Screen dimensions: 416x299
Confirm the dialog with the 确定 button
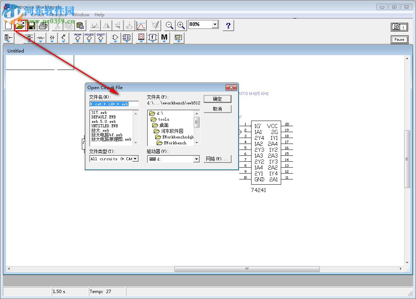(x=217, y=99)
